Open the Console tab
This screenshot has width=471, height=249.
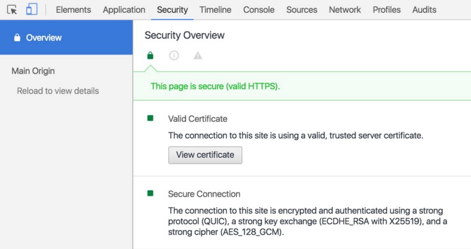(258, 9)
